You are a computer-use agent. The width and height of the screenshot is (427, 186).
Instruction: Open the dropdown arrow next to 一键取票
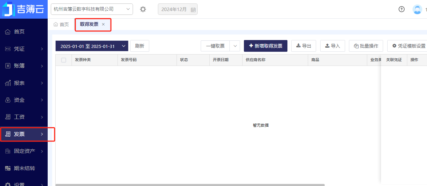tap(235, 46)
